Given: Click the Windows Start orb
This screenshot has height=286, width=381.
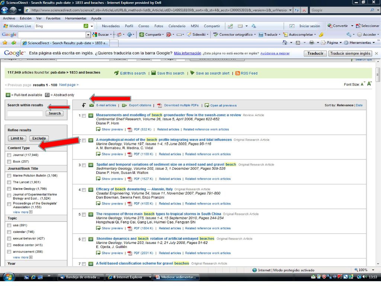Looking at the screenshot, I should [x=9, y=277].
